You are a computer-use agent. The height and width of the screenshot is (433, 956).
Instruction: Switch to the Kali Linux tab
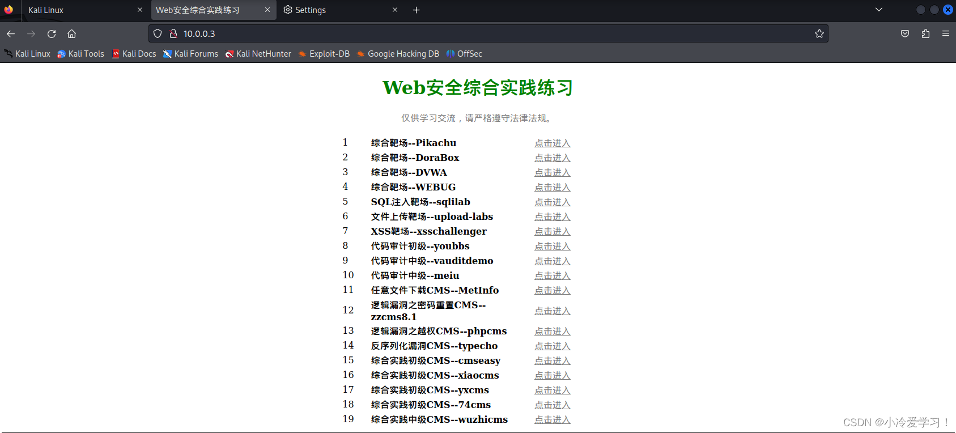tap(85, 10)
